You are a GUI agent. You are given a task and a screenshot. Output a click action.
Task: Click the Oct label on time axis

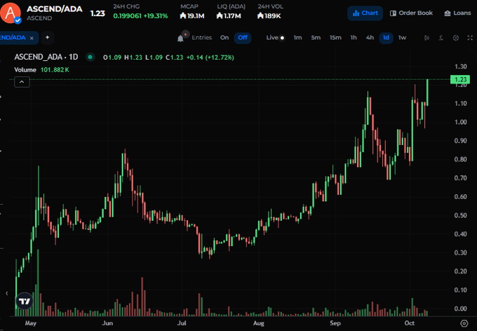[x=410, y=323]
